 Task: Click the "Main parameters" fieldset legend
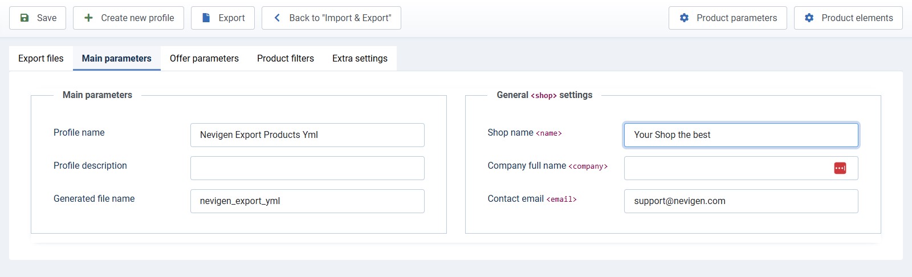click(97, 95)
